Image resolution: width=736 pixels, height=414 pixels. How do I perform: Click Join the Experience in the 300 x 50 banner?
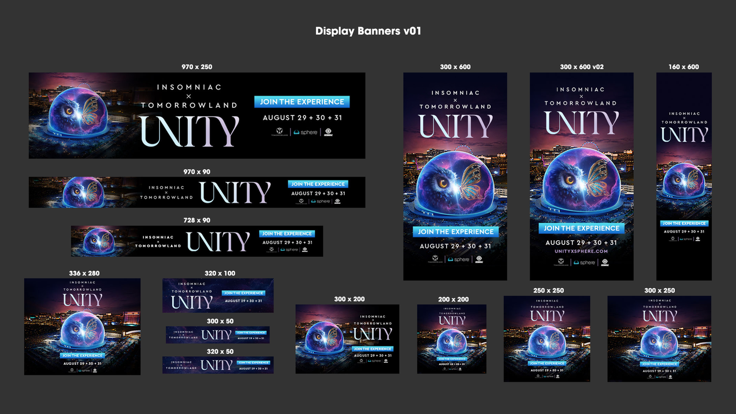point(250,333)
